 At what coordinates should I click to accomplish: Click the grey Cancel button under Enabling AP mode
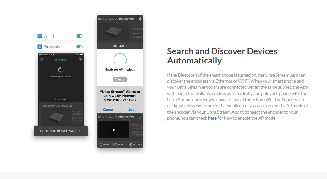(120, 79)
